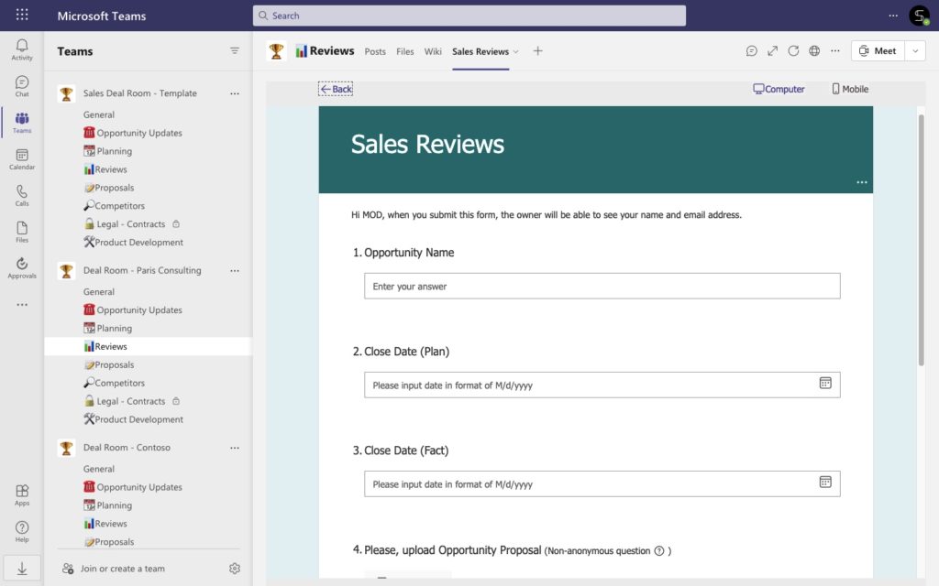The width and height of the screenshot is (939, 586).
Task: Open Apps store in the left rail
Action: click(x=22, y=495)
